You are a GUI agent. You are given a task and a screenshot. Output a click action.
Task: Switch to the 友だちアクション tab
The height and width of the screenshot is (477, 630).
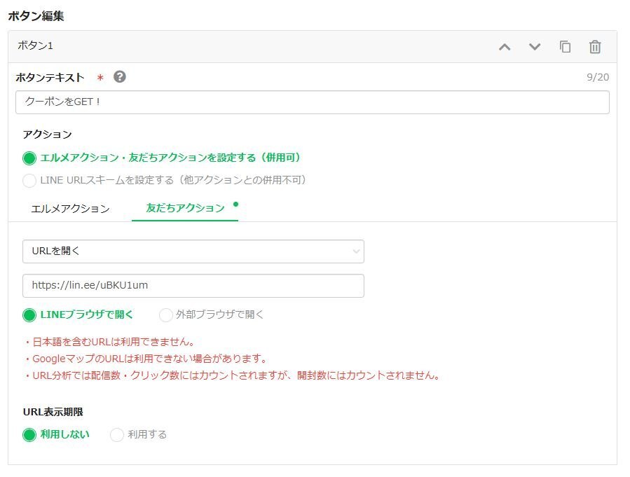click(x=185, y=208)
